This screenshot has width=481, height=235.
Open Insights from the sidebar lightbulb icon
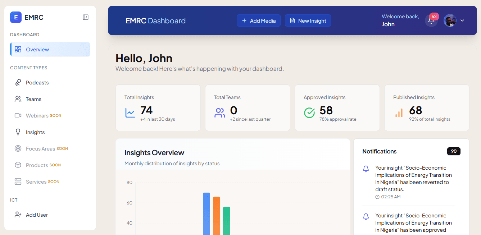(18, 132)
